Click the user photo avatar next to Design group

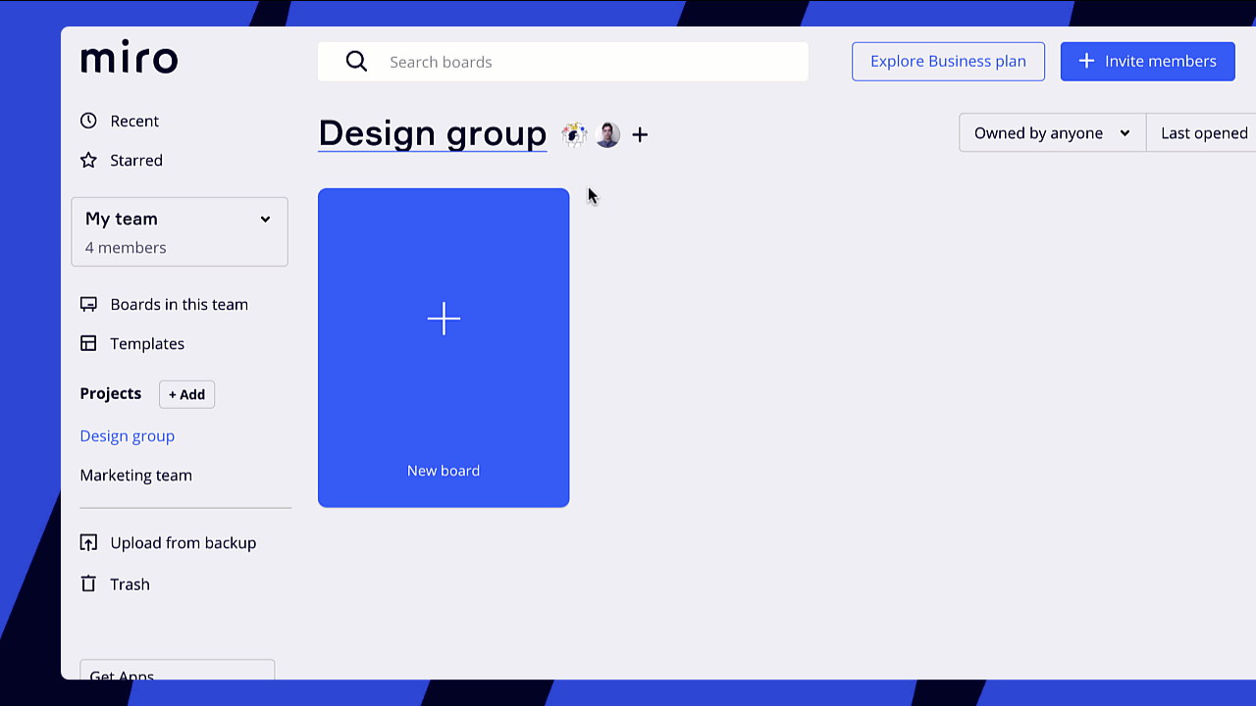pos(607,134)
